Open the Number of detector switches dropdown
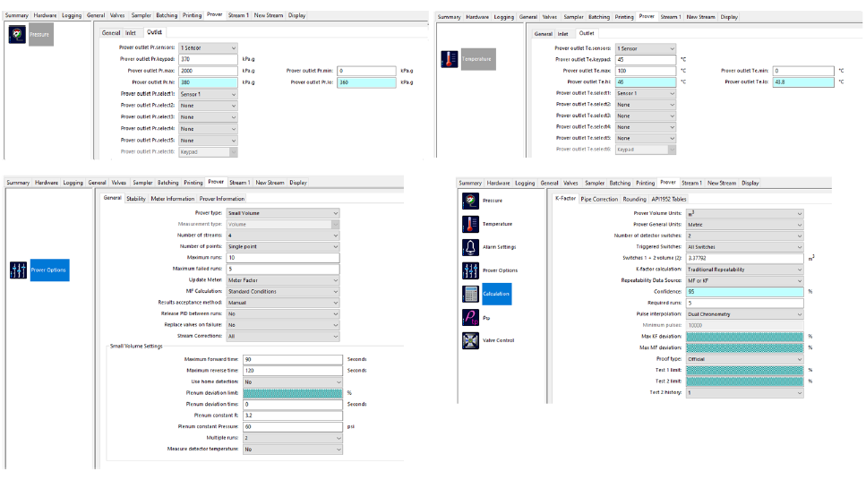The width and height of the screenshot is (866, 480). [744, 236]
